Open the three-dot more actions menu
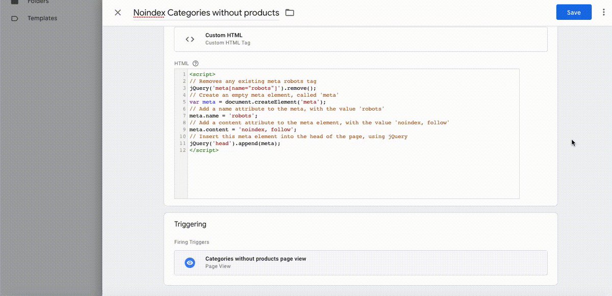The image size is (612, 296). [604, 12]
